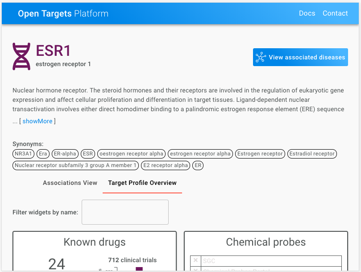Click the filter widgets by name input box

(125, 212)
